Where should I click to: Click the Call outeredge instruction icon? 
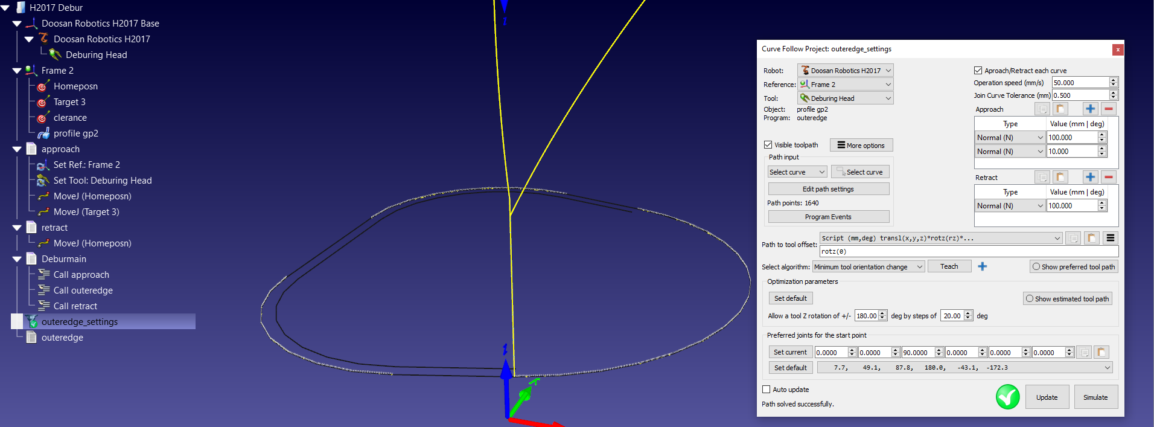43,291
